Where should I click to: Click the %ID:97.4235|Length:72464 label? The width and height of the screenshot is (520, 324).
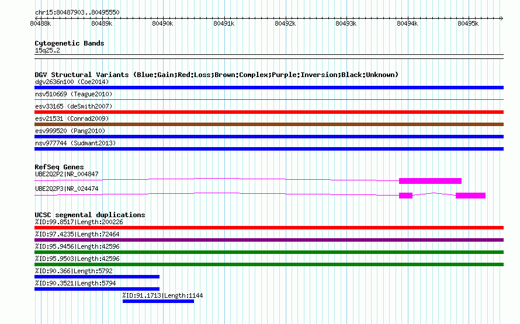coord(77,234)
